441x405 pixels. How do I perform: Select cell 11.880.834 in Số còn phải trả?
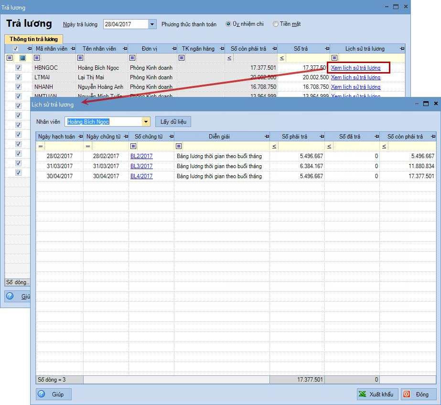click(408, 166)
